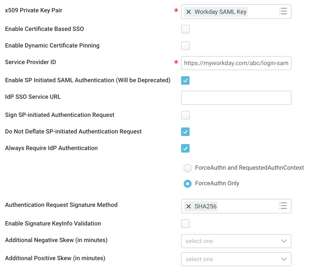This screenshot has width=311, height=273.
Task: Enable Signature KeyInfo Validation
Action: (185, 224)
